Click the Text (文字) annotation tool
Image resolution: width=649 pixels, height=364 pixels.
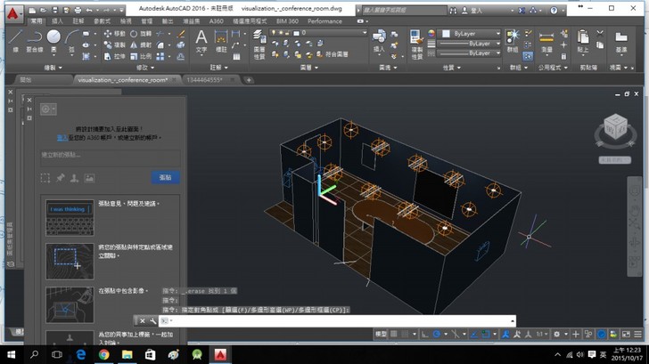point(201,37)
